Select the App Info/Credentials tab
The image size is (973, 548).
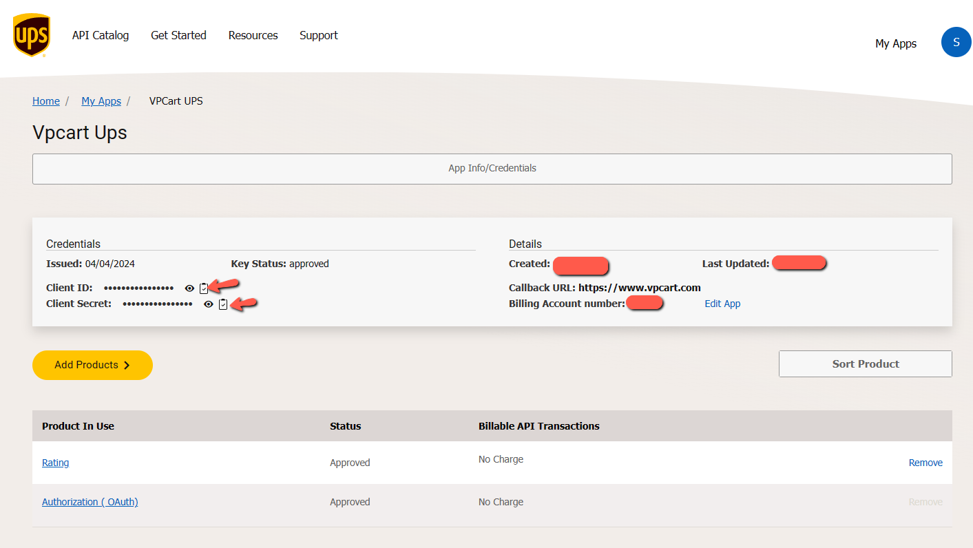pyautogui.click(x=492, y=169)
